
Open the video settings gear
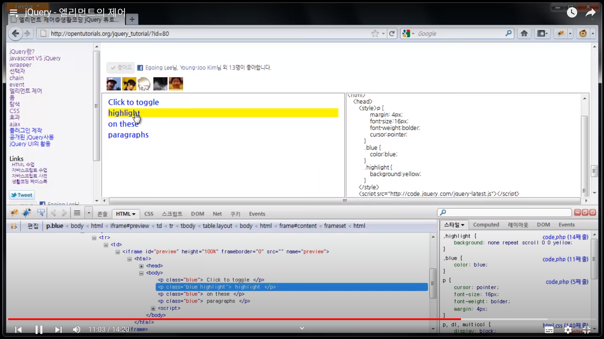tap(568, 330)
